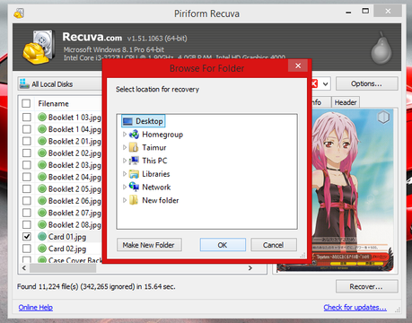Open the Online Help link

coord(36,307)
